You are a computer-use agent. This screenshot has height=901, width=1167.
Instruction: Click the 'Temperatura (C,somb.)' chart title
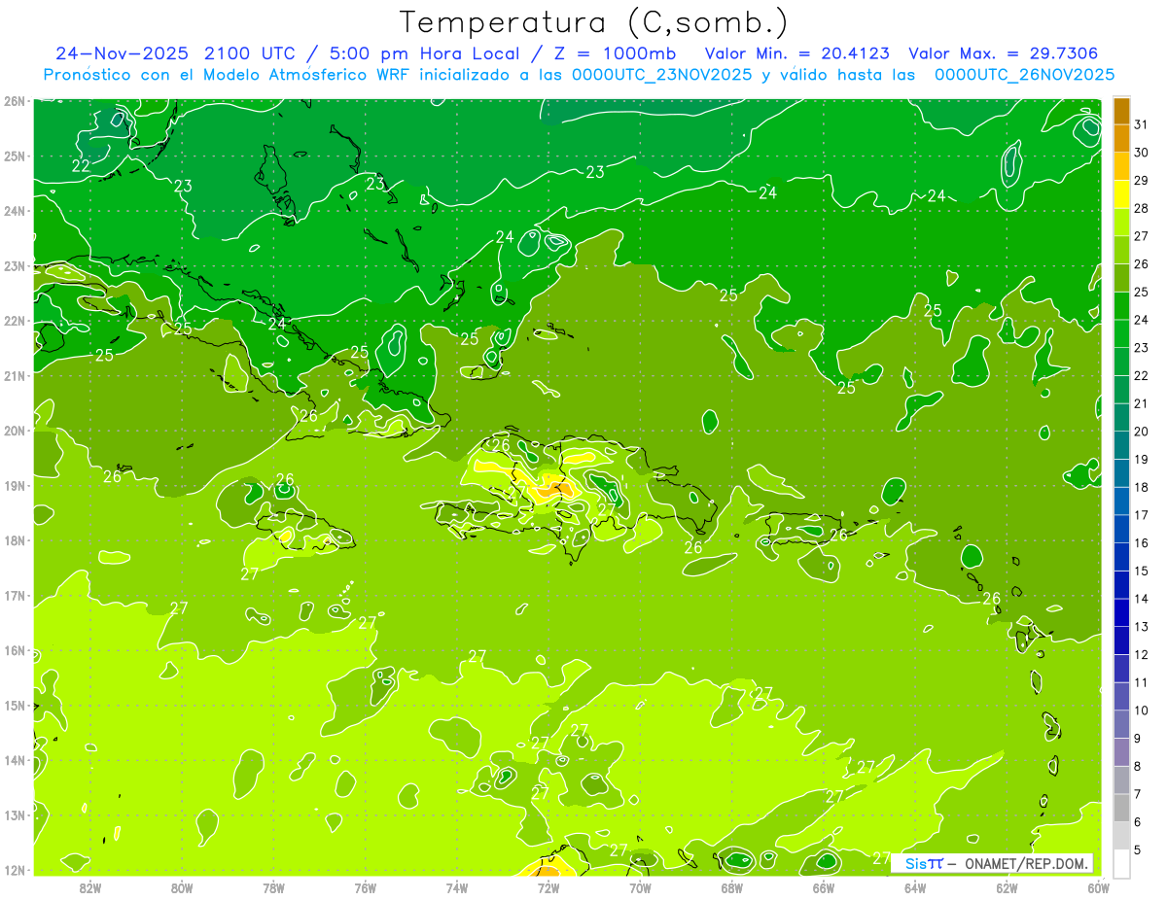[x=592, y=22]
